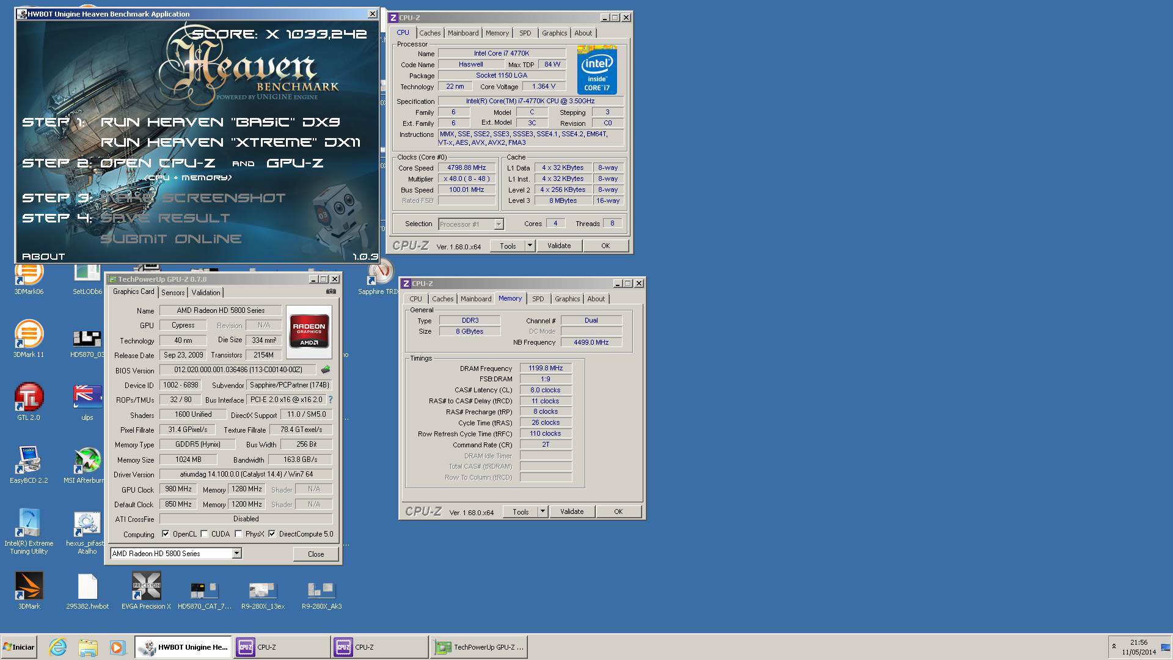Expand the Processor #1 selection dropdown
The width and height of the screenshot is (1173, 660).
click(x=499, y=224)
